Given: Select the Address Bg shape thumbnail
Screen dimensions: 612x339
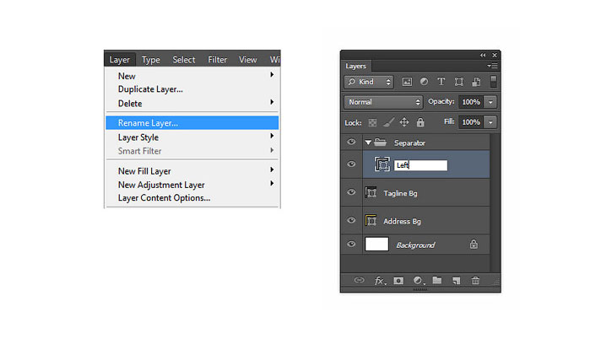Looking at the screenshot, I should click(371, 221).
